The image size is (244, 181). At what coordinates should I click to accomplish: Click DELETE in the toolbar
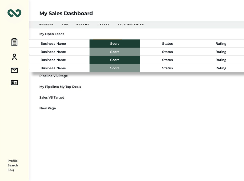103,25
